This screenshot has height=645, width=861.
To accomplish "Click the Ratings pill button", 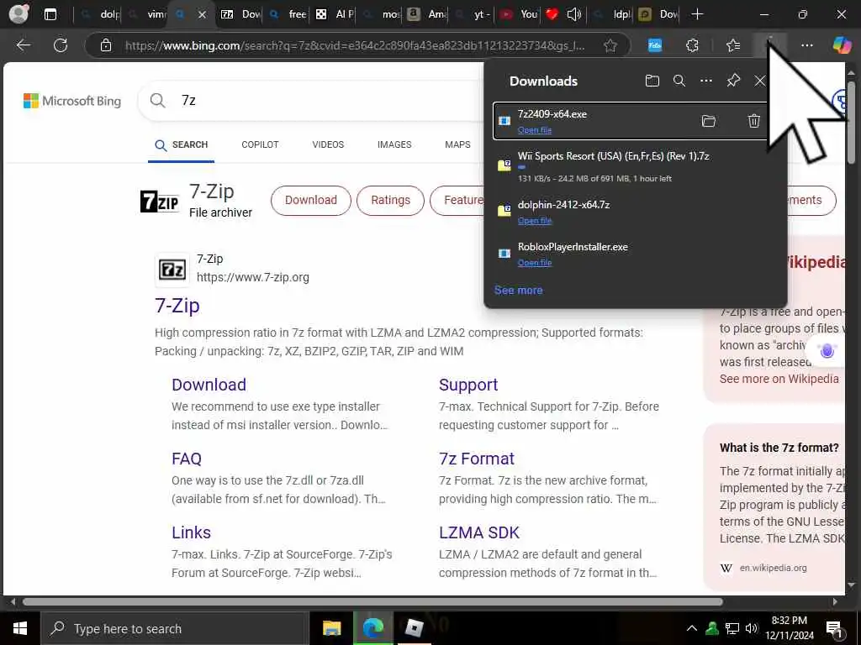I will click(390, 200).
